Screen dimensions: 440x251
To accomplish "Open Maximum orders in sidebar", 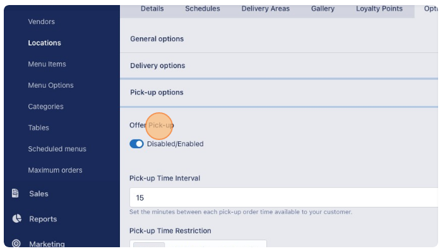I will 55,170.
